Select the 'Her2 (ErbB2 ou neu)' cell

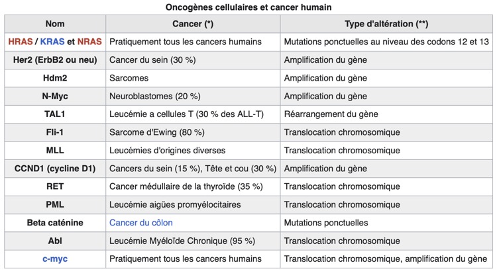click(55, 60)
